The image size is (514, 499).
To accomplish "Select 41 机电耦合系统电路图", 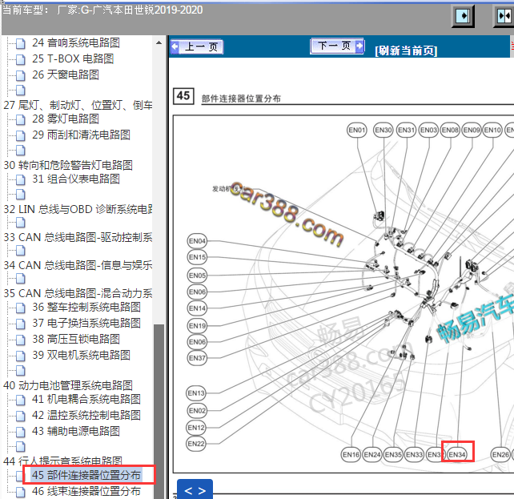I will click(x=86, y=400).
